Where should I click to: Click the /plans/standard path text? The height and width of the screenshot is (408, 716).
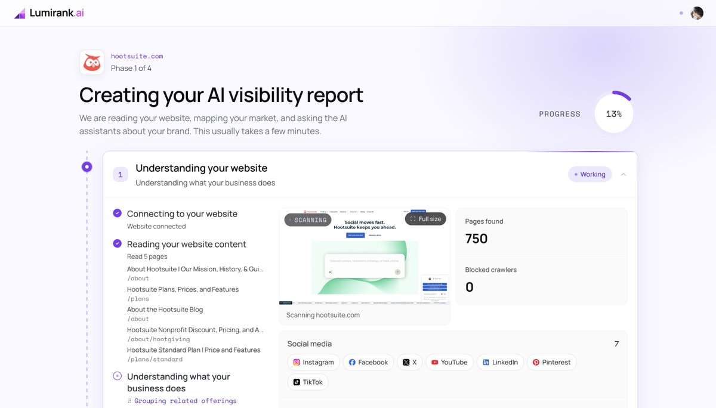pos(155,359)
